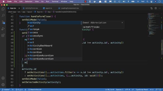Click the Reactivities.sln status item
The height and width of the screenshot is (91, 163).
(x=35, y=90)
